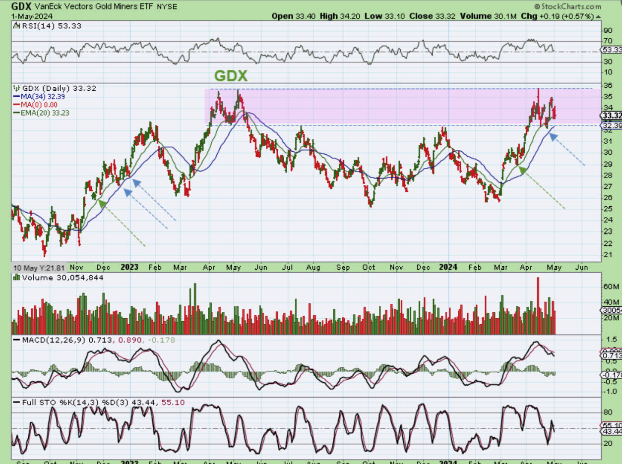Click the MA(0) 0.00 legend text
This screenshot has width=622, height=464.
click(x=38, y=105)
